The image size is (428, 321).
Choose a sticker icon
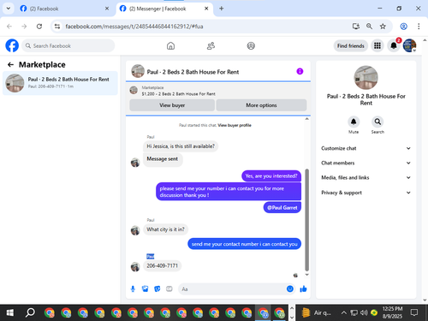tap(158, 289)
